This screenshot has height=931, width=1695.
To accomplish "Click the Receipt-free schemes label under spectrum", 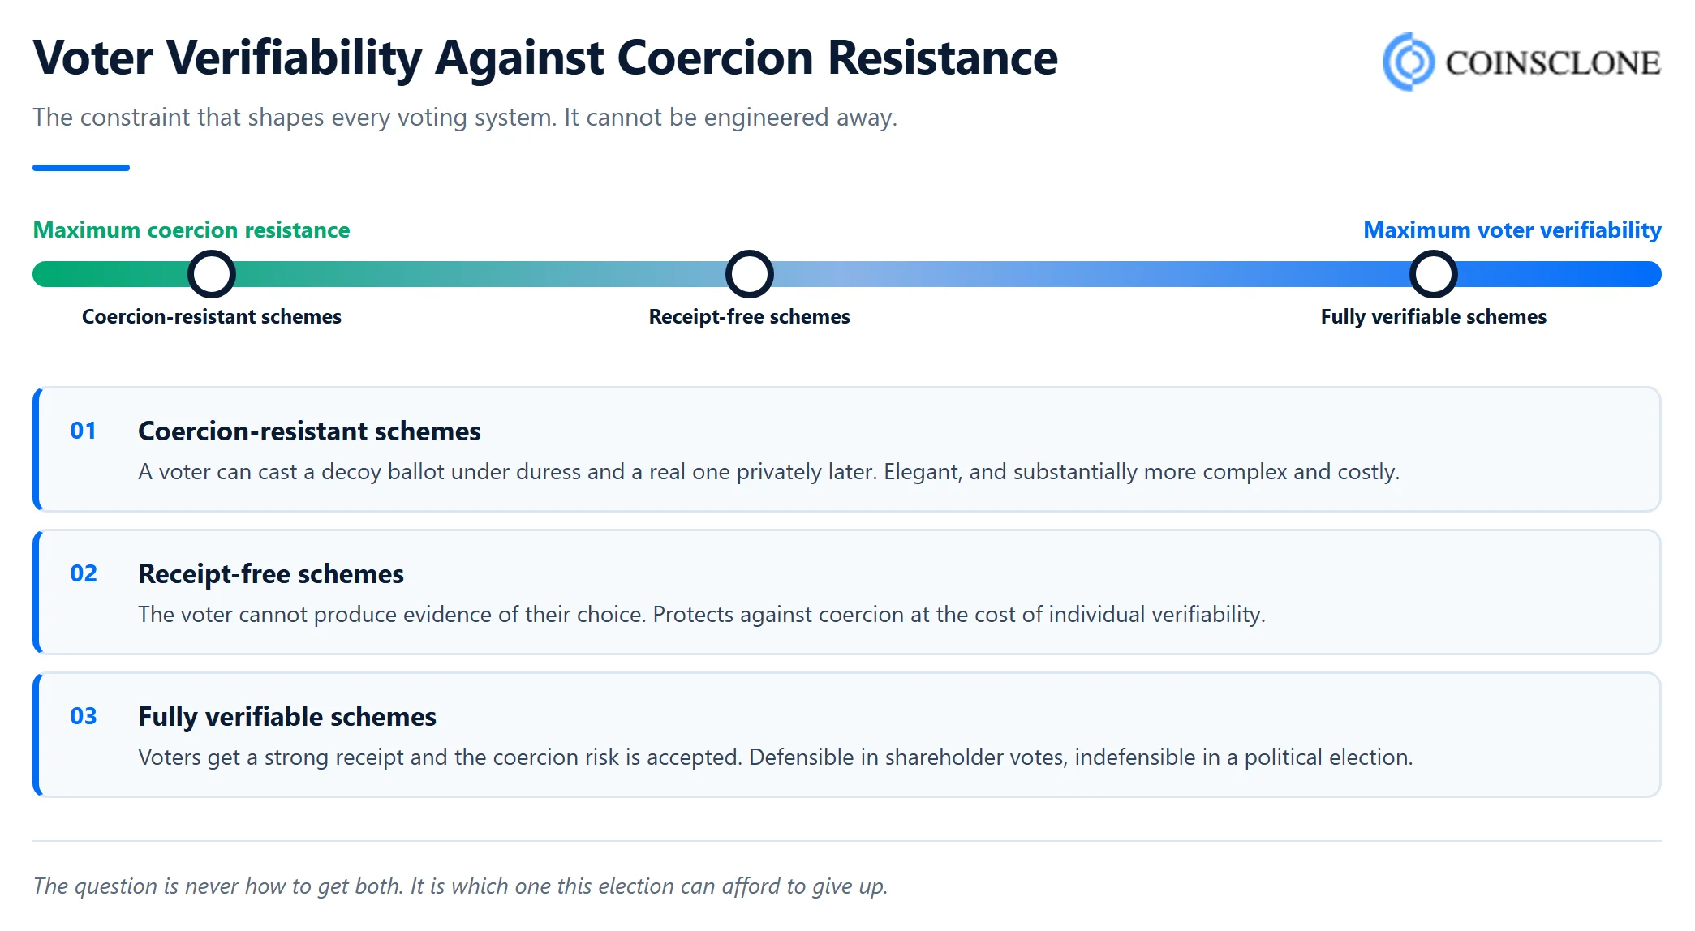I will coord(750,317).
